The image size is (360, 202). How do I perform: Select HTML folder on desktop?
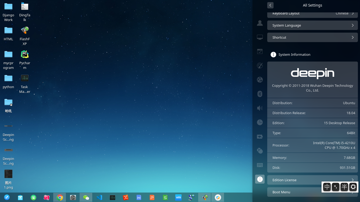click(x=8, y=33)
